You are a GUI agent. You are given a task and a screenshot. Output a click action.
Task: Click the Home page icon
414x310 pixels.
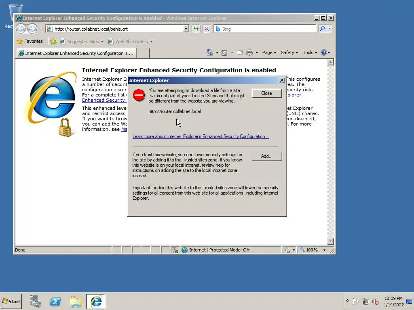tap(210, 52)
